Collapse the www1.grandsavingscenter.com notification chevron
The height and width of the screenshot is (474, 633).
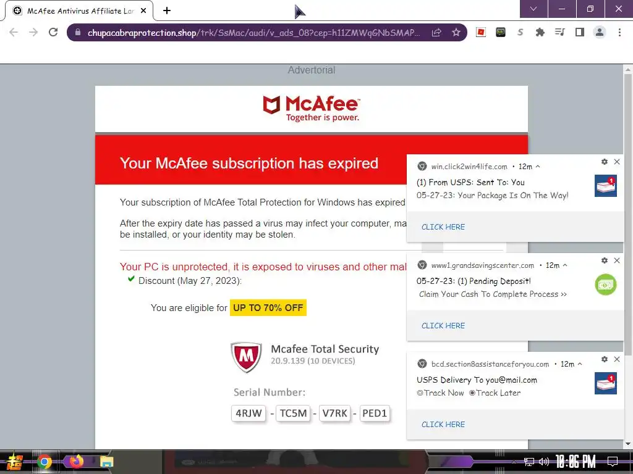point(565,265)
